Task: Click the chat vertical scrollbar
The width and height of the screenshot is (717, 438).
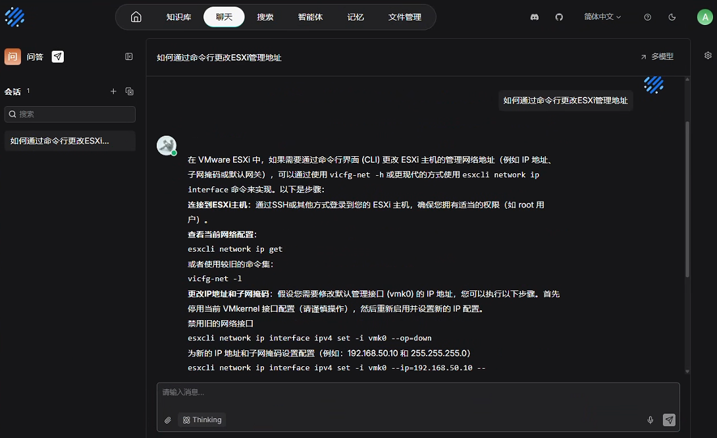Action: [687, 199]
